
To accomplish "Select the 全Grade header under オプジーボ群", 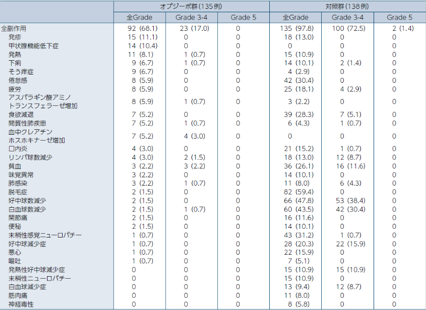I will tap(140, 18).
